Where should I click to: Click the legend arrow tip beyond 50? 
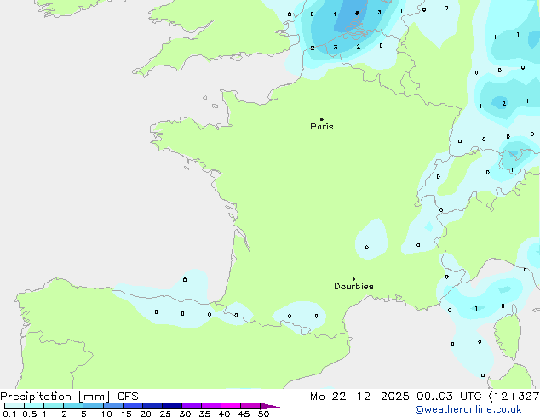click(270, 406)
